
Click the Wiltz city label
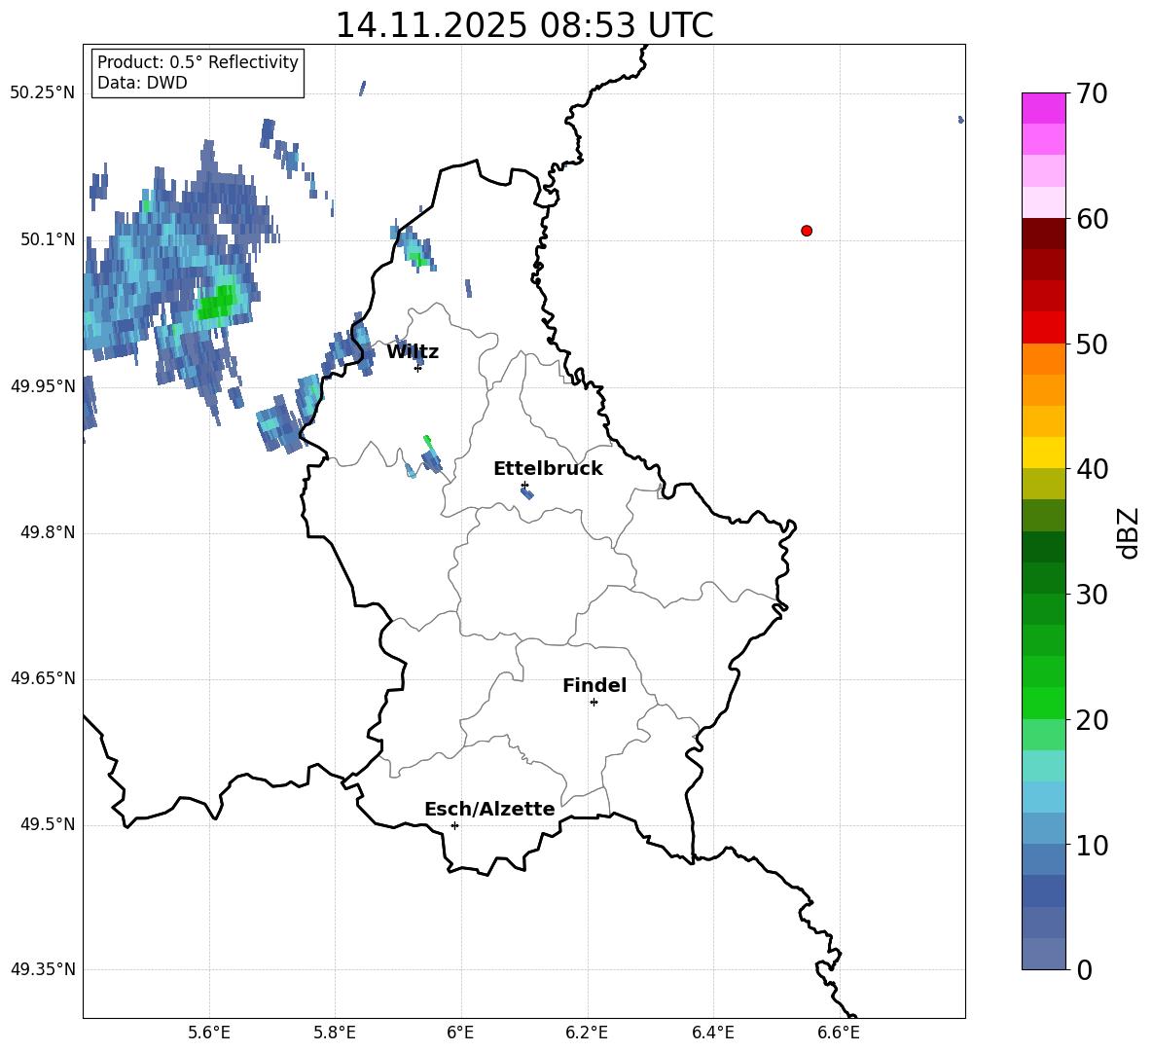[x=413, y=352]
